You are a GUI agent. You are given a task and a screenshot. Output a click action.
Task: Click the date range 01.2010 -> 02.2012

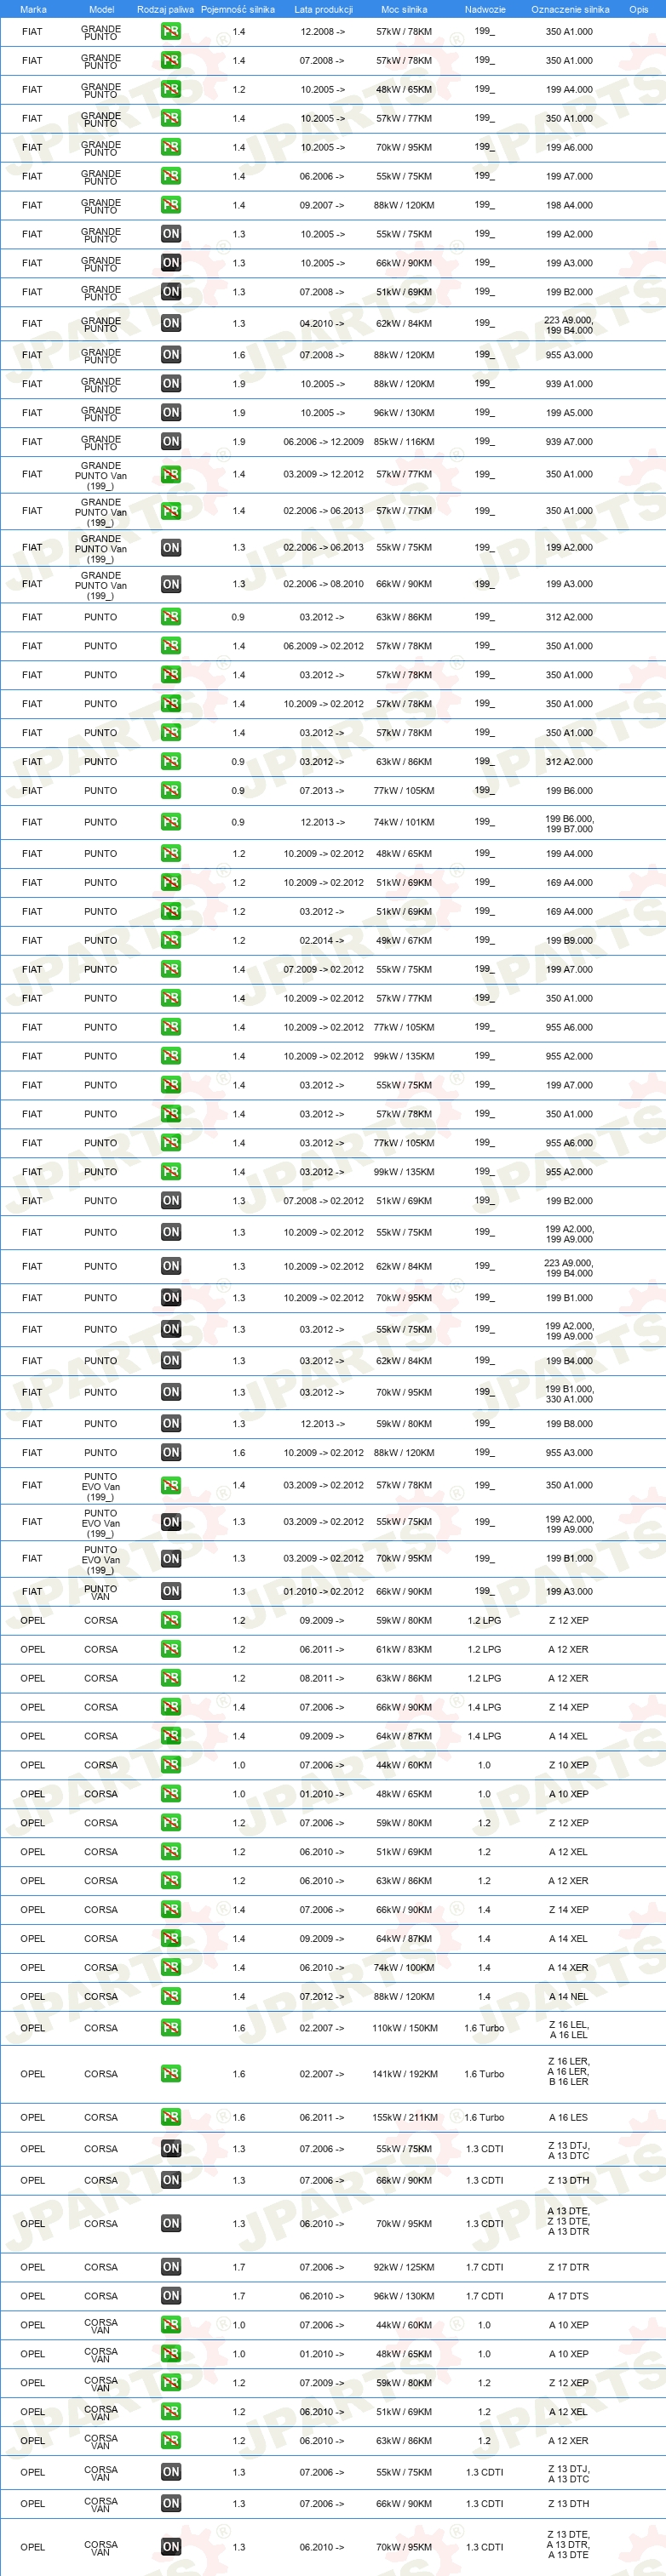coord(324,1592)
